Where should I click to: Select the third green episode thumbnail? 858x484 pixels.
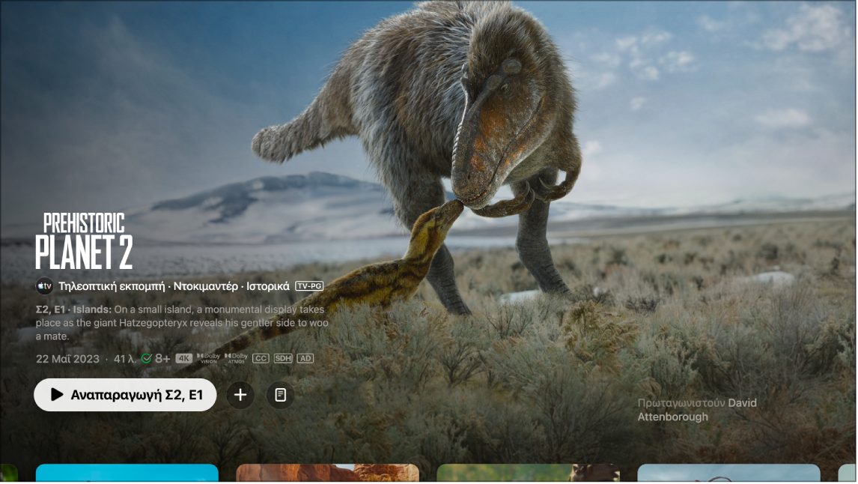click(528, 474)
